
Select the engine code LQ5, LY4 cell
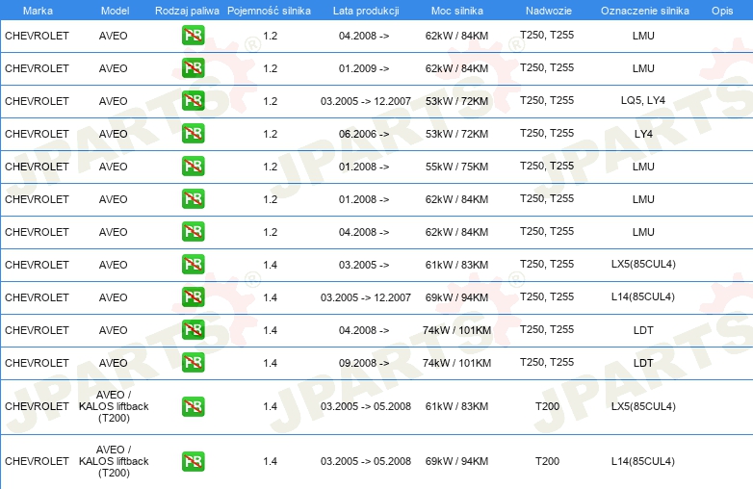coord(643,101)
